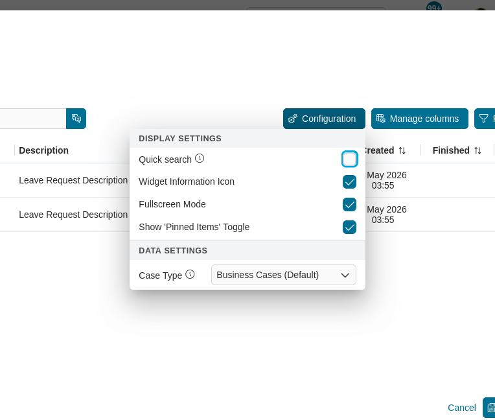
Task: Click the 'Business Cases (Default)' value text
Action: [x=268, y=275]
